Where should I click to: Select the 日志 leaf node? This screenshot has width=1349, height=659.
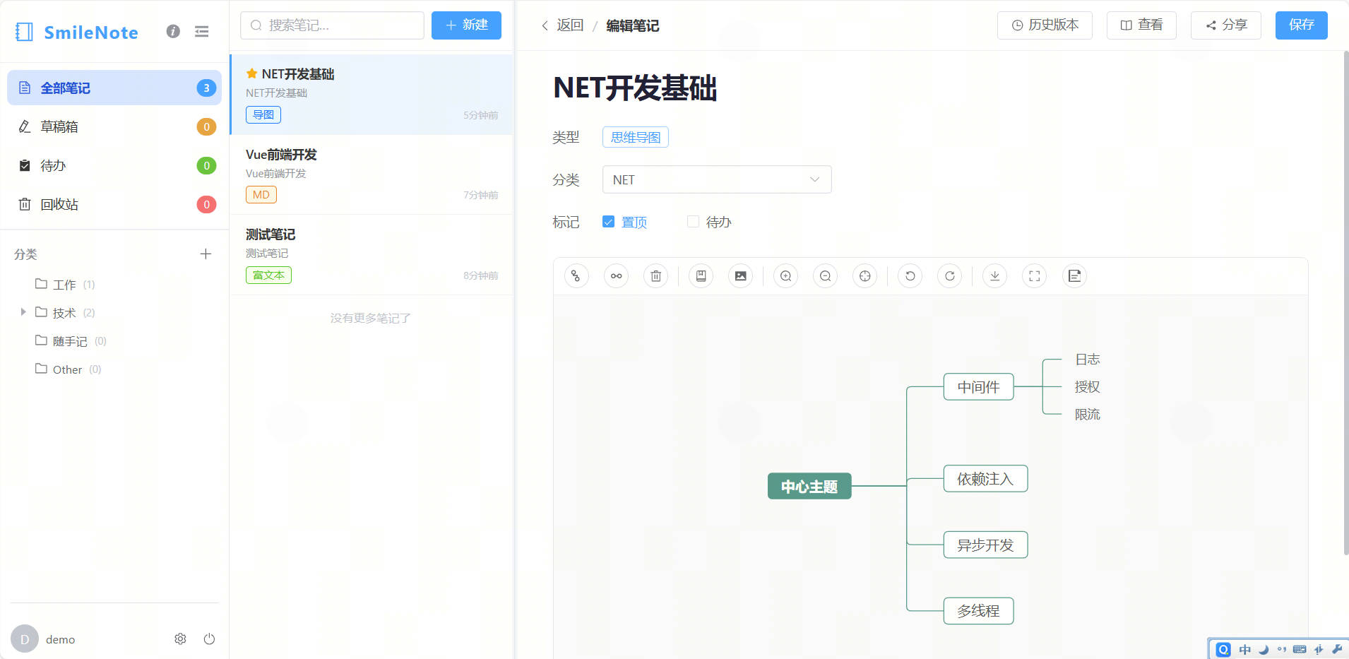coord(1088,360)
